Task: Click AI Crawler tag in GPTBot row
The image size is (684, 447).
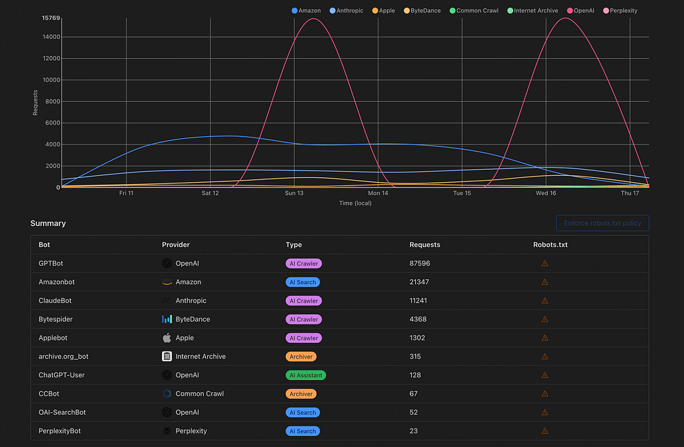Action: coord(304,264)
